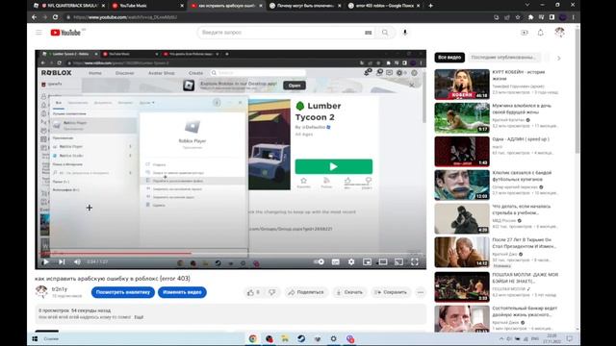Switch to YouTube Music browser tab
616x346 pixels.
pos(147,6)
